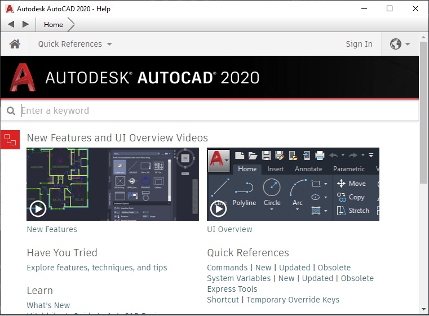
Task: Click the Stretch tool icon in thumbnail
Action: point(341,211)
